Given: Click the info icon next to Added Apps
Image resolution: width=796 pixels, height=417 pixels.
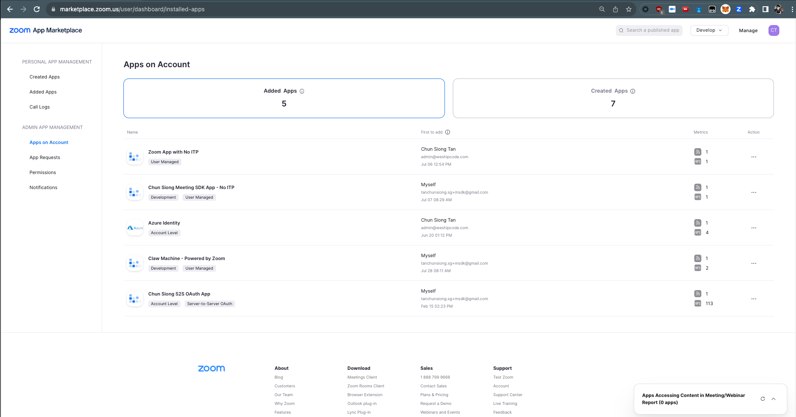Looking at the screenshot, I should click(302, 91).
